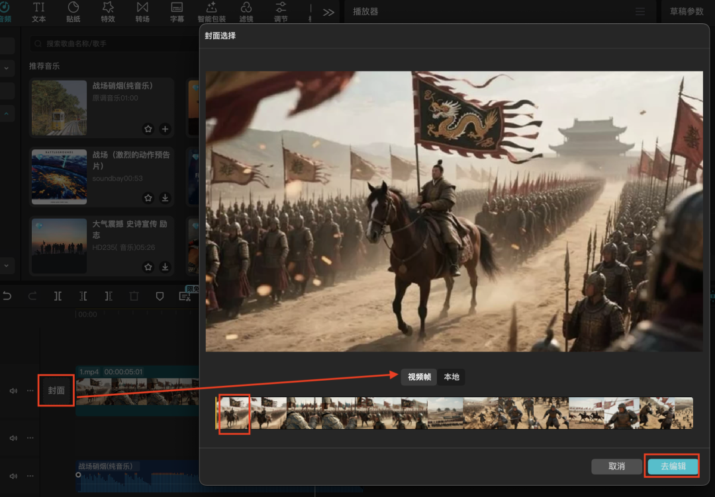Delete the selected clip with trash icon
This screenshot has height=497, width=715.
pos(134,296)
